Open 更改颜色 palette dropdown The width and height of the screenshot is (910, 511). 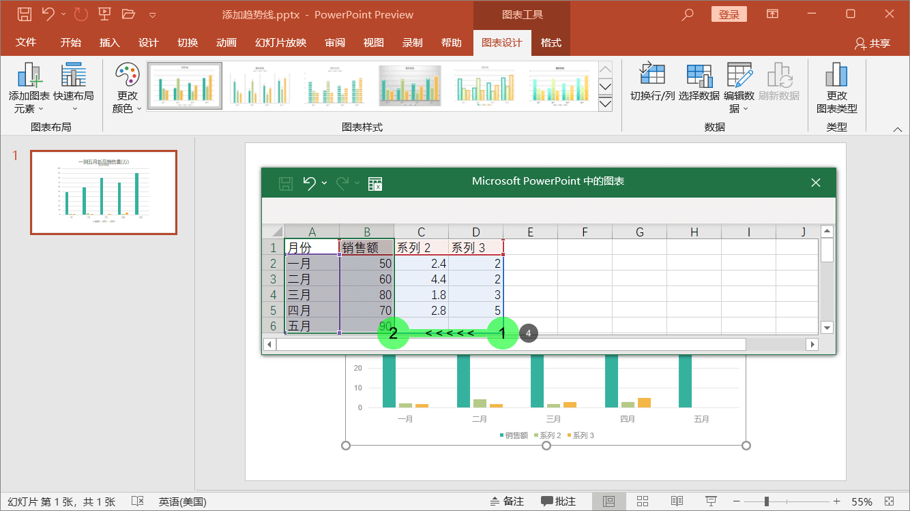[127, 89]
